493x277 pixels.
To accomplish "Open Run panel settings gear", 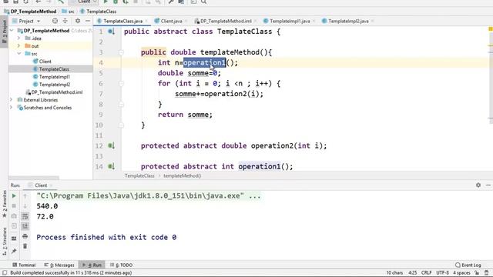I will click(478, 185).
